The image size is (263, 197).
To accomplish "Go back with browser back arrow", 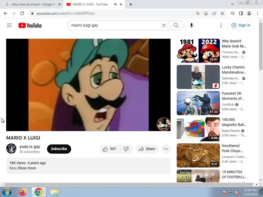I will pos(6,13).
